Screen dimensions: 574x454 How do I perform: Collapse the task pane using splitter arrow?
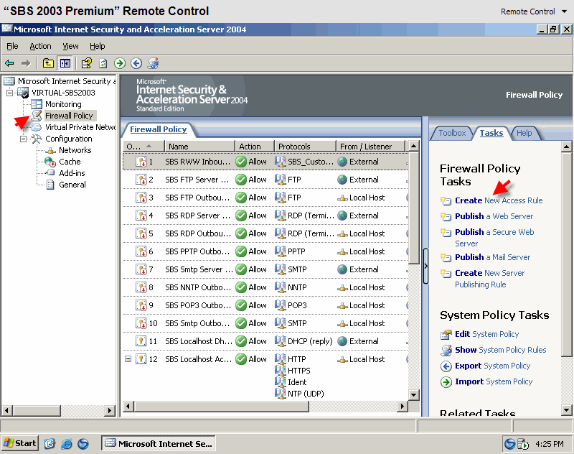(x=425, y=266)
